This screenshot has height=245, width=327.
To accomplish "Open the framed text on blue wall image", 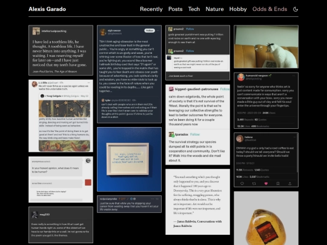I will 129,159.
